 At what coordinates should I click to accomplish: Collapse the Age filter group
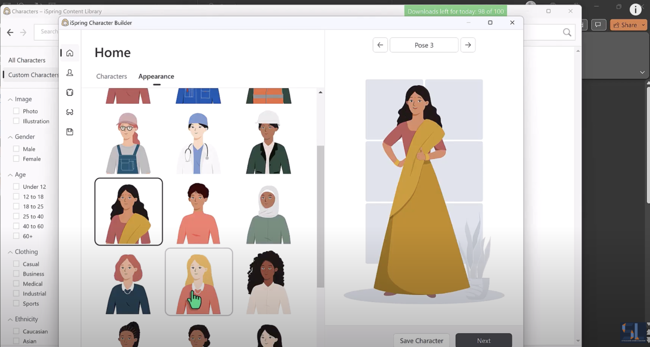pyautogui.click(x=10, y=175)
